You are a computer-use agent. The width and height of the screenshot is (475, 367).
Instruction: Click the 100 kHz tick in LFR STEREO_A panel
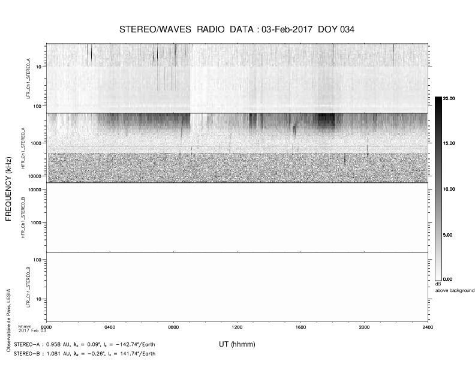point(38,106)
